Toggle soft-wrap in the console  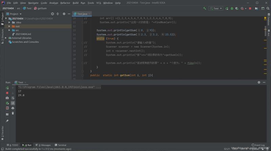(13, 98)
